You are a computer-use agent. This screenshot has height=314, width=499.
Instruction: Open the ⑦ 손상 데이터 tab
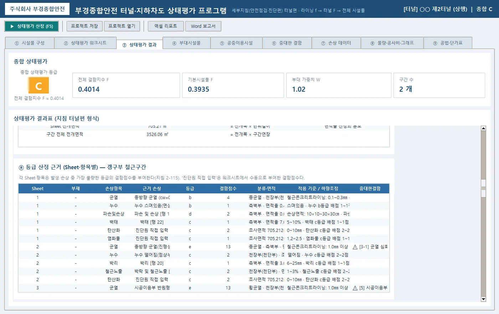[336, 43]
